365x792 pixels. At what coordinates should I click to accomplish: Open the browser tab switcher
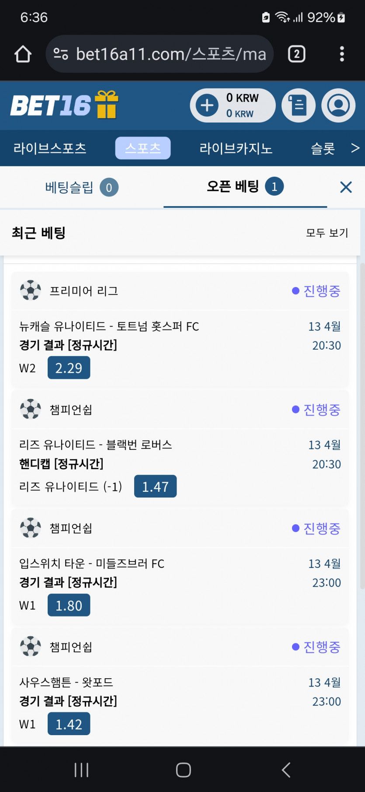pos(296,54)
